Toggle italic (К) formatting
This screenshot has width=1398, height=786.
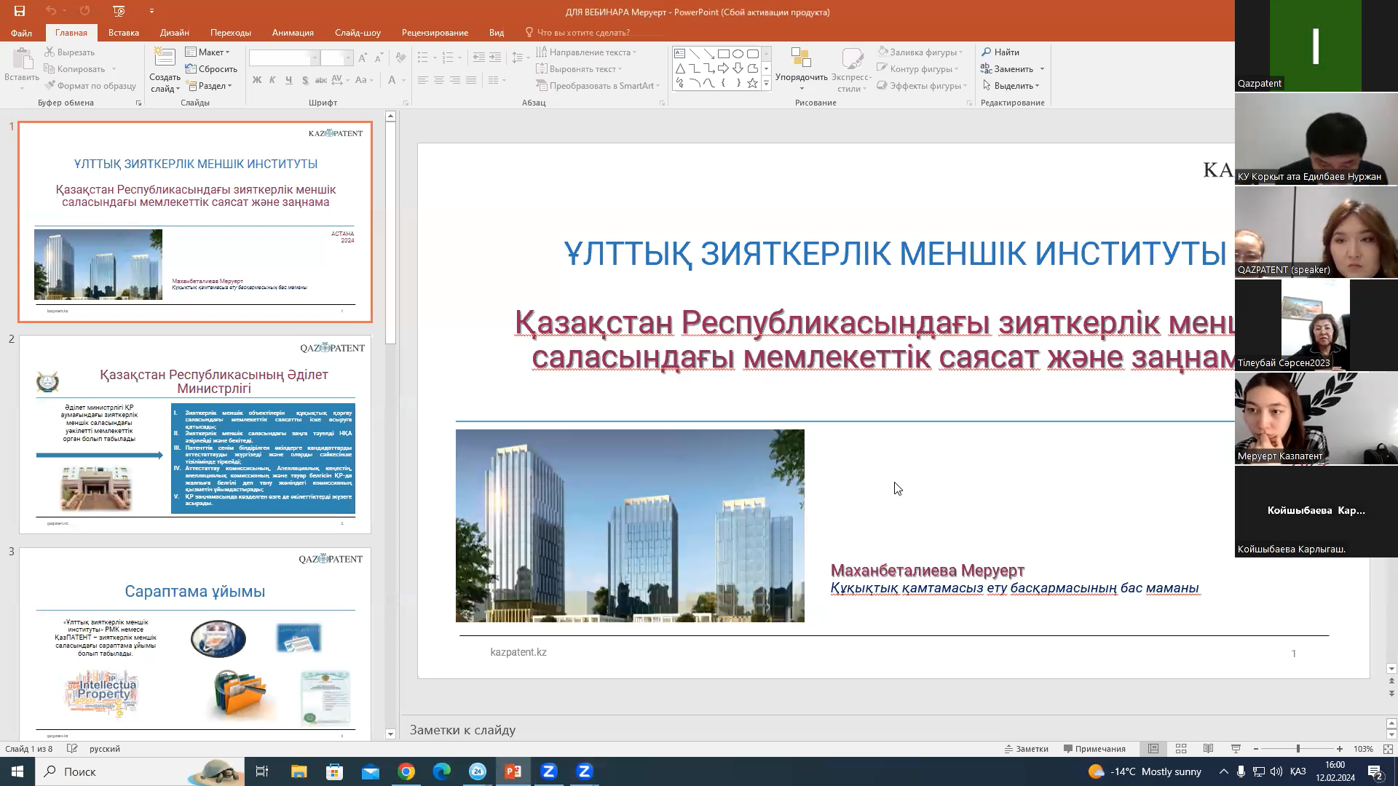coord(272,80)
